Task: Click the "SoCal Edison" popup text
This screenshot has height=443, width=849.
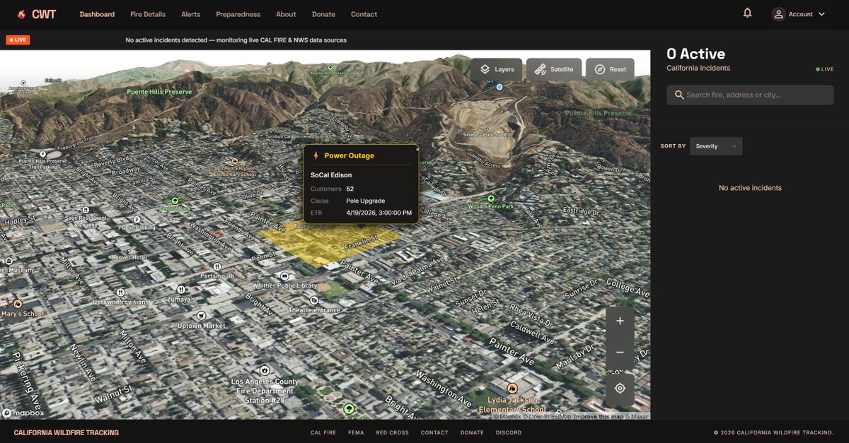Action: point(331,175)
